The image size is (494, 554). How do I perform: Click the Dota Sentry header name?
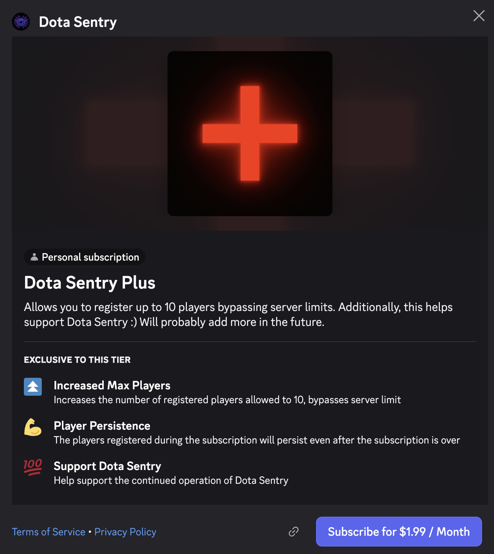click(x=78, y=22)
